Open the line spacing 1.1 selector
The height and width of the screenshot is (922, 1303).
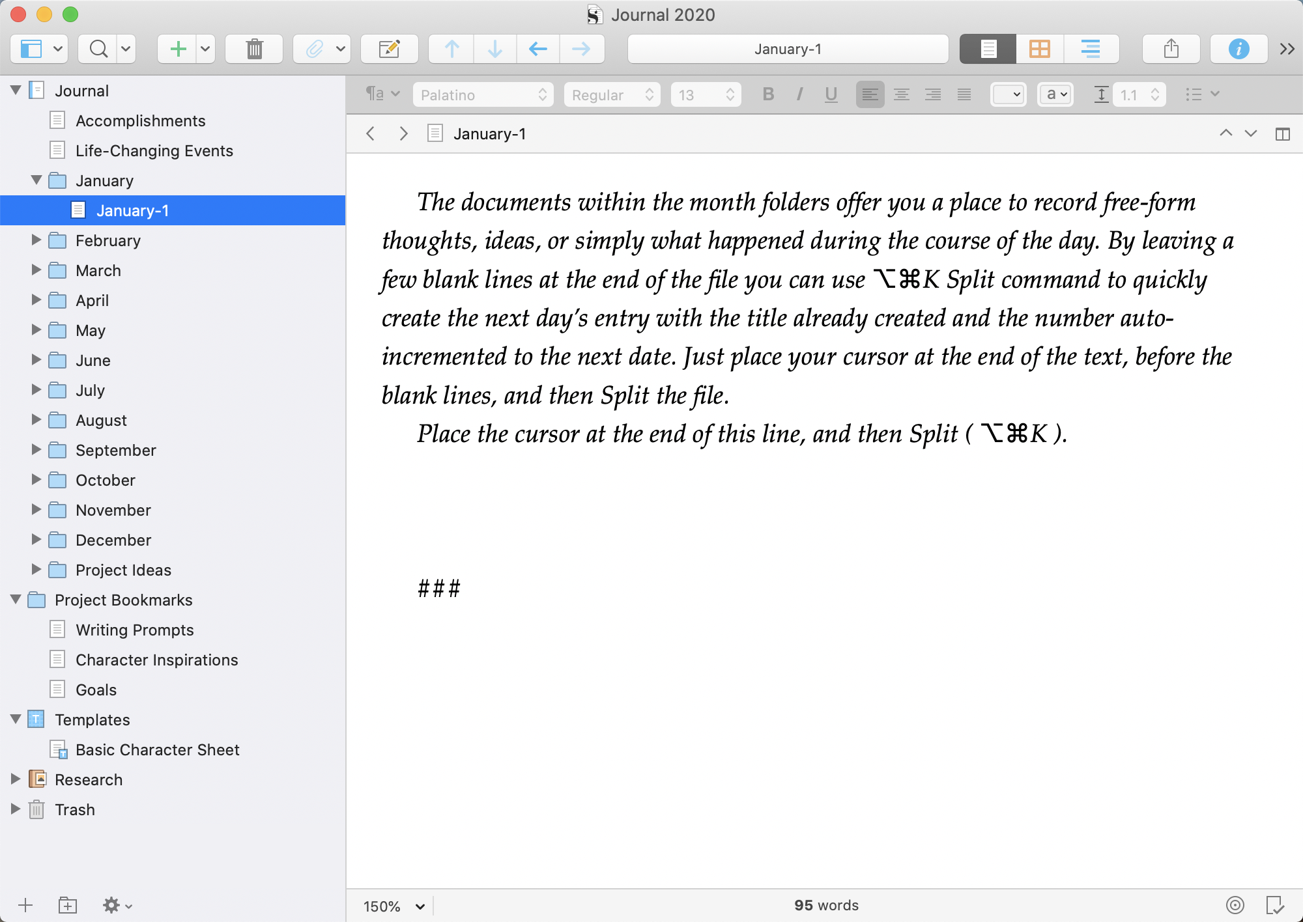click(x=1139, y=95)
